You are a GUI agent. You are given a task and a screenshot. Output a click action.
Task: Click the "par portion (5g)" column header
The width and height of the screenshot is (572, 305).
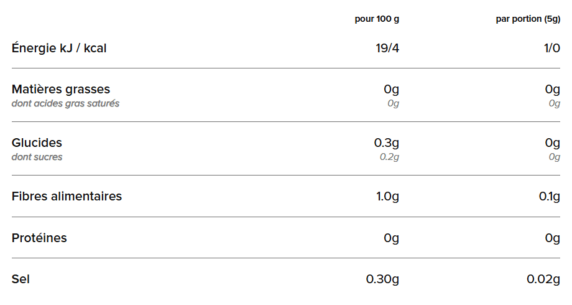coord(528,19)
